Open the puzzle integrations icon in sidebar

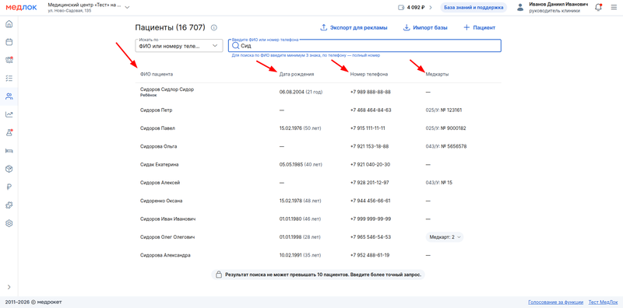pos(9,205)
